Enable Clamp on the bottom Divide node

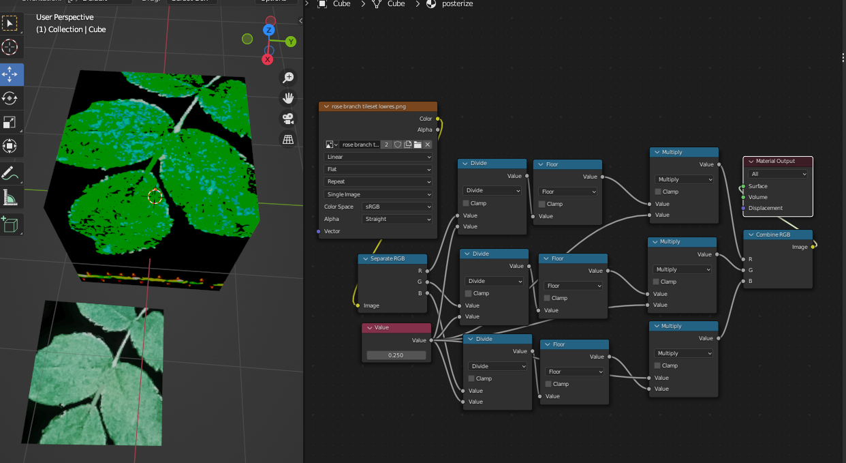coord(471,378)
